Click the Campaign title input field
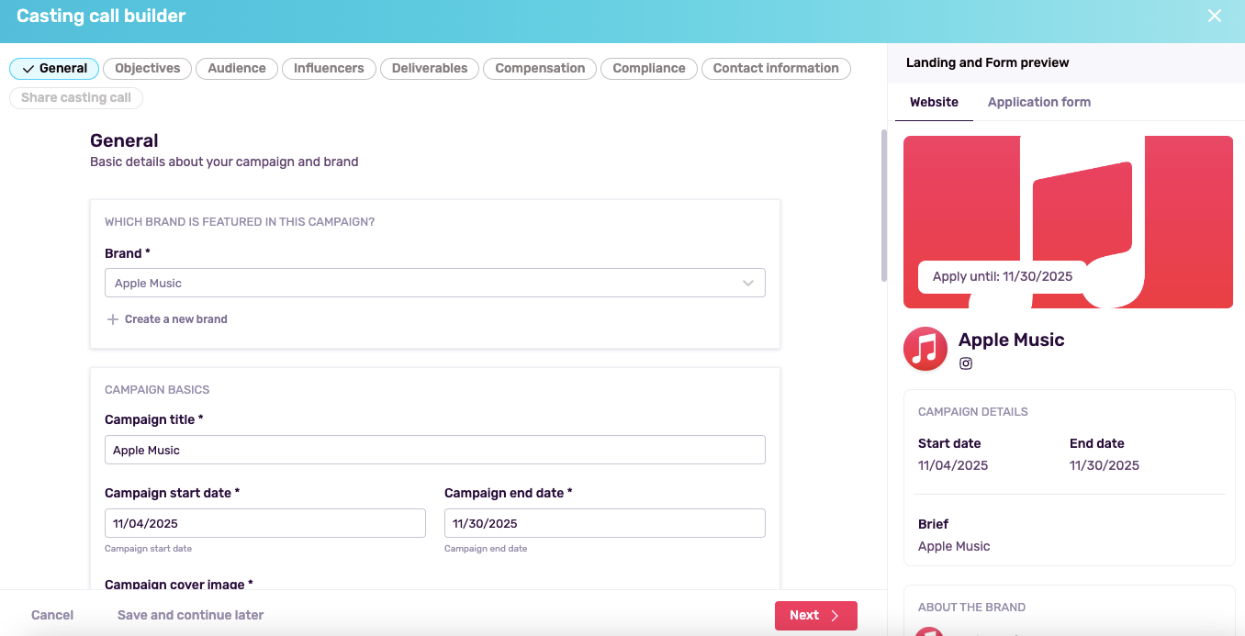The width and height of the screenshot is (1245, 636). coord(434,450)
